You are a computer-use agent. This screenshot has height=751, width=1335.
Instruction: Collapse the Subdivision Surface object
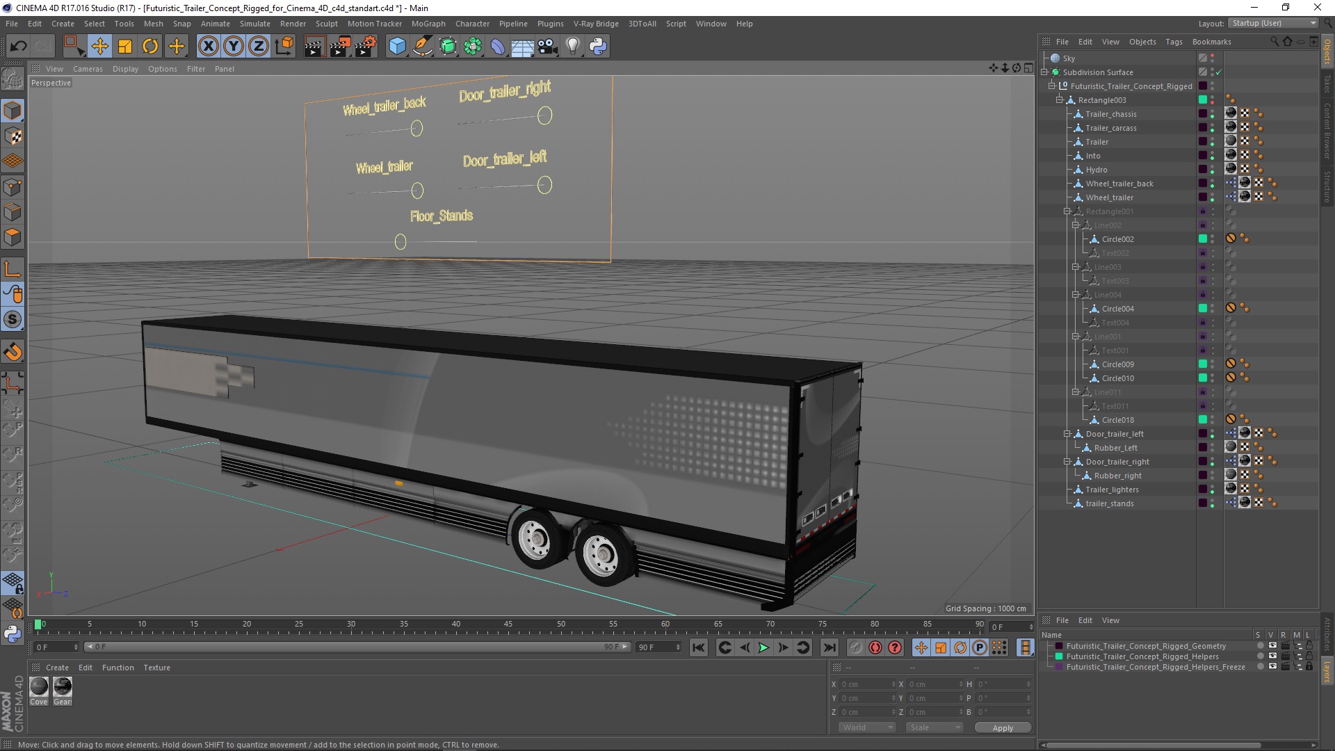coord(1044,72)
